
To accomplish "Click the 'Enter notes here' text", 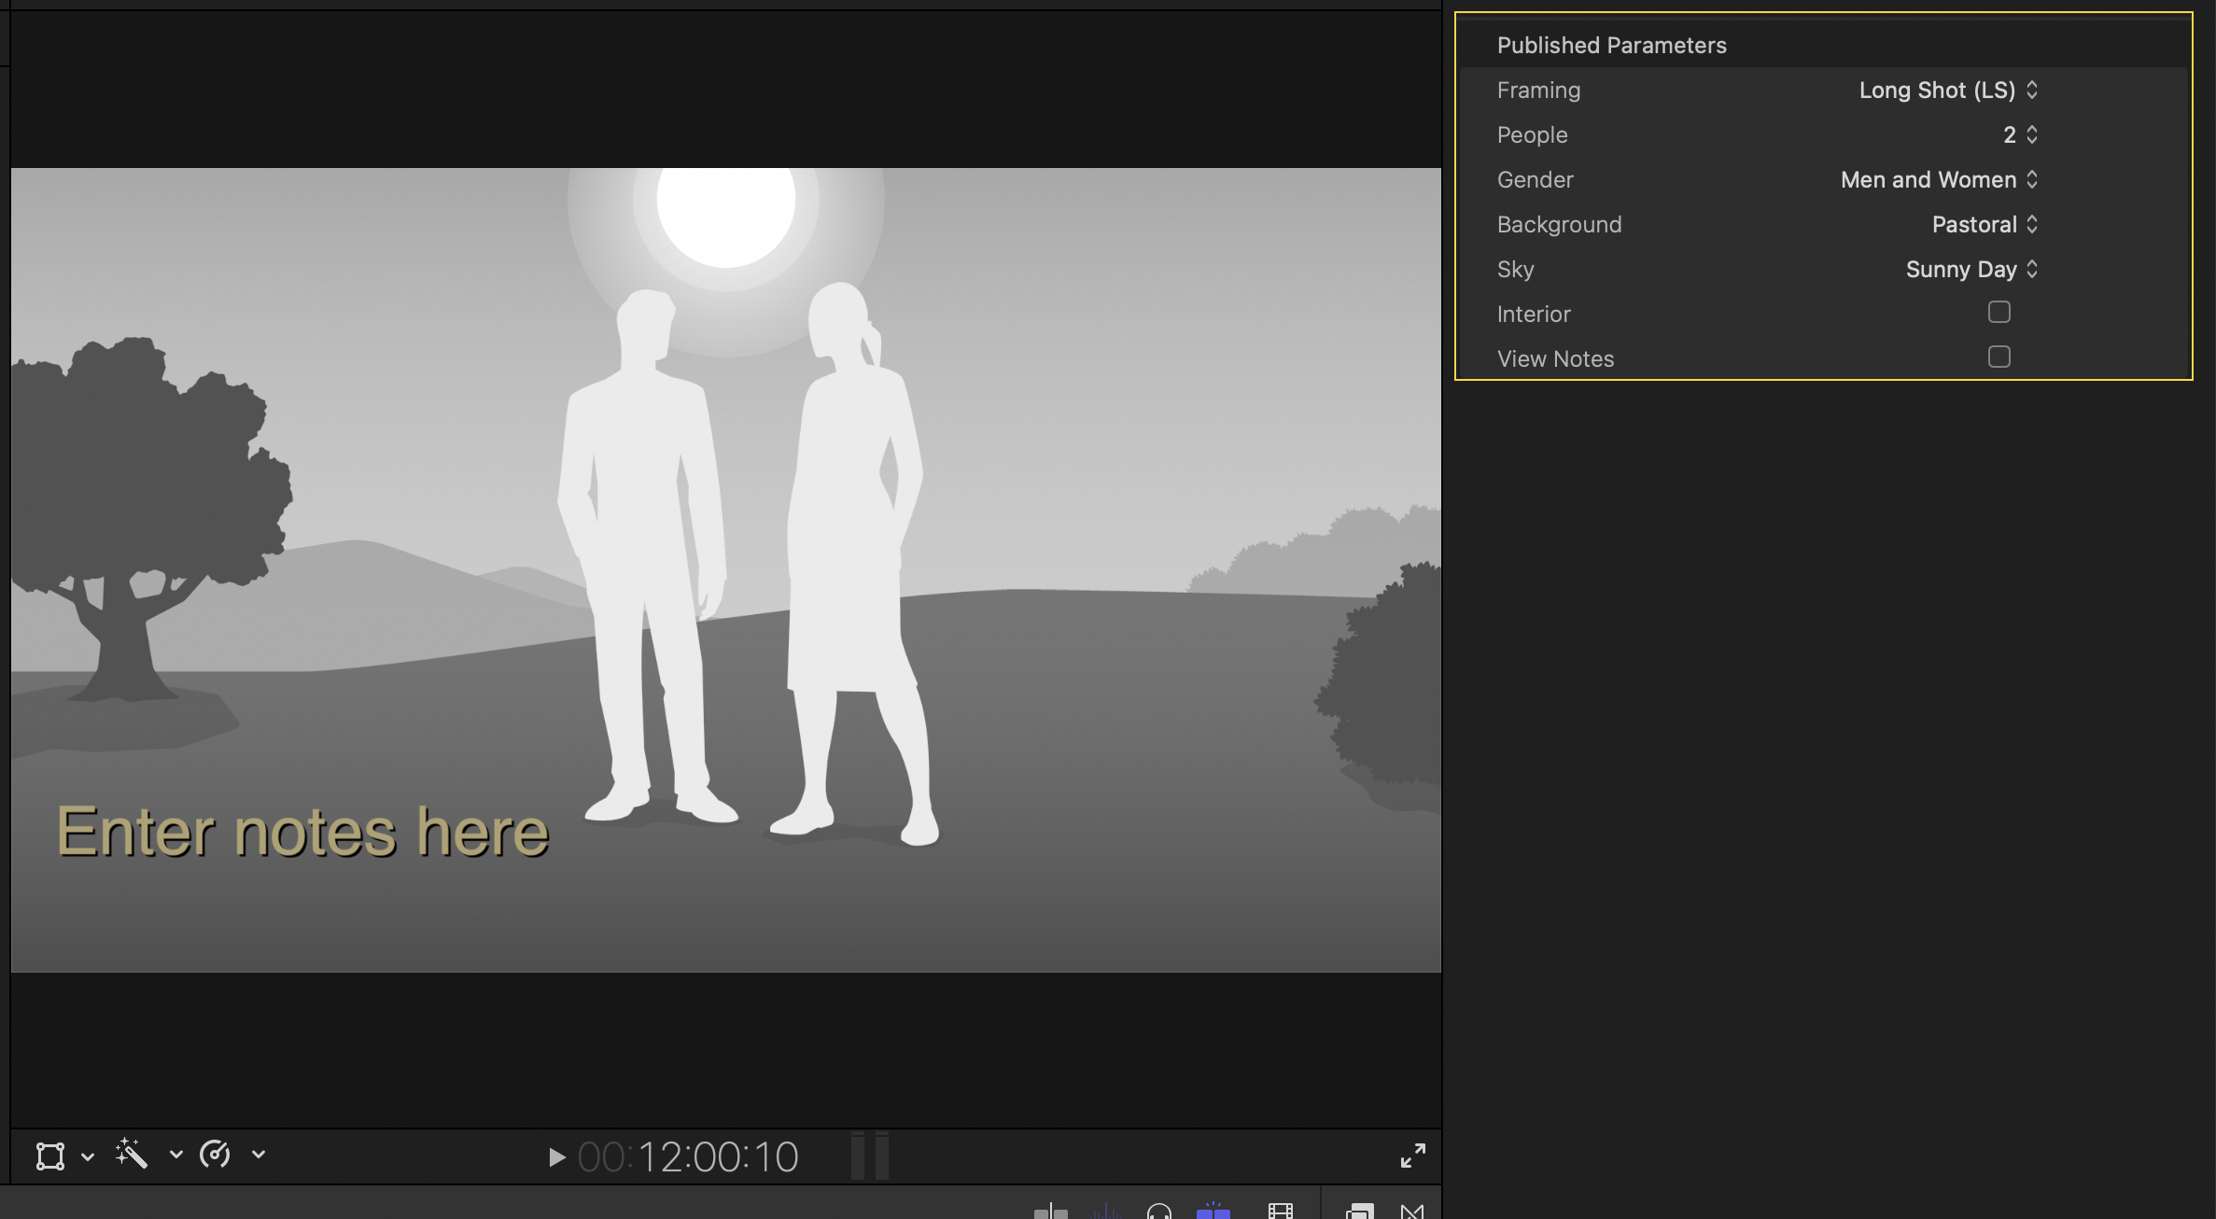I will pyautogui.click(x=302, y=832).
